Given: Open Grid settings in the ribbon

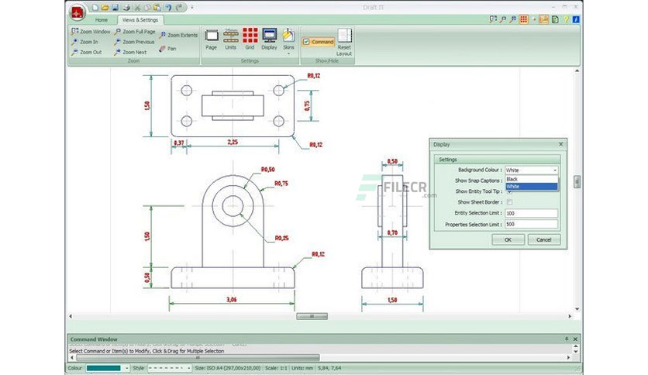Looking at the screenshot, I should (x=250, y=40).
